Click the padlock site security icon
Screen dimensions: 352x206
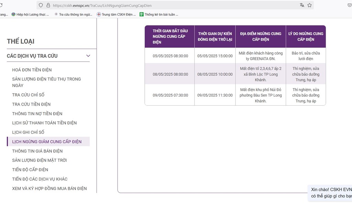tap(48, 5)
